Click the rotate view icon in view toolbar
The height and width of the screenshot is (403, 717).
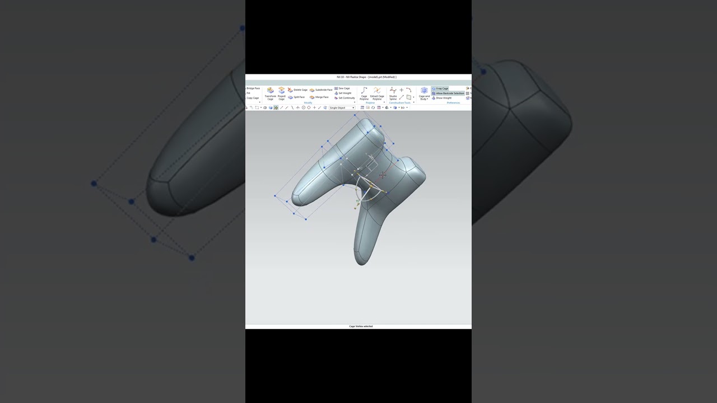click(373, 107)
